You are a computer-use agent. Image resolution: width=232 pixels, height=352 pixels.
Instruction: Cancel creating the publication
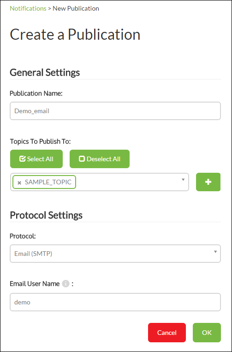(x=167, y=333)
